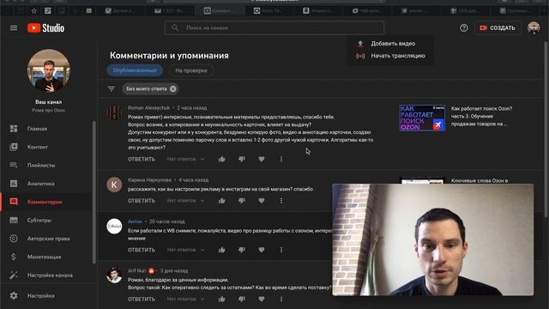Expand 'Нет ответов' under Антон's comment
549x309 pixels.
[x=185, y=250]
